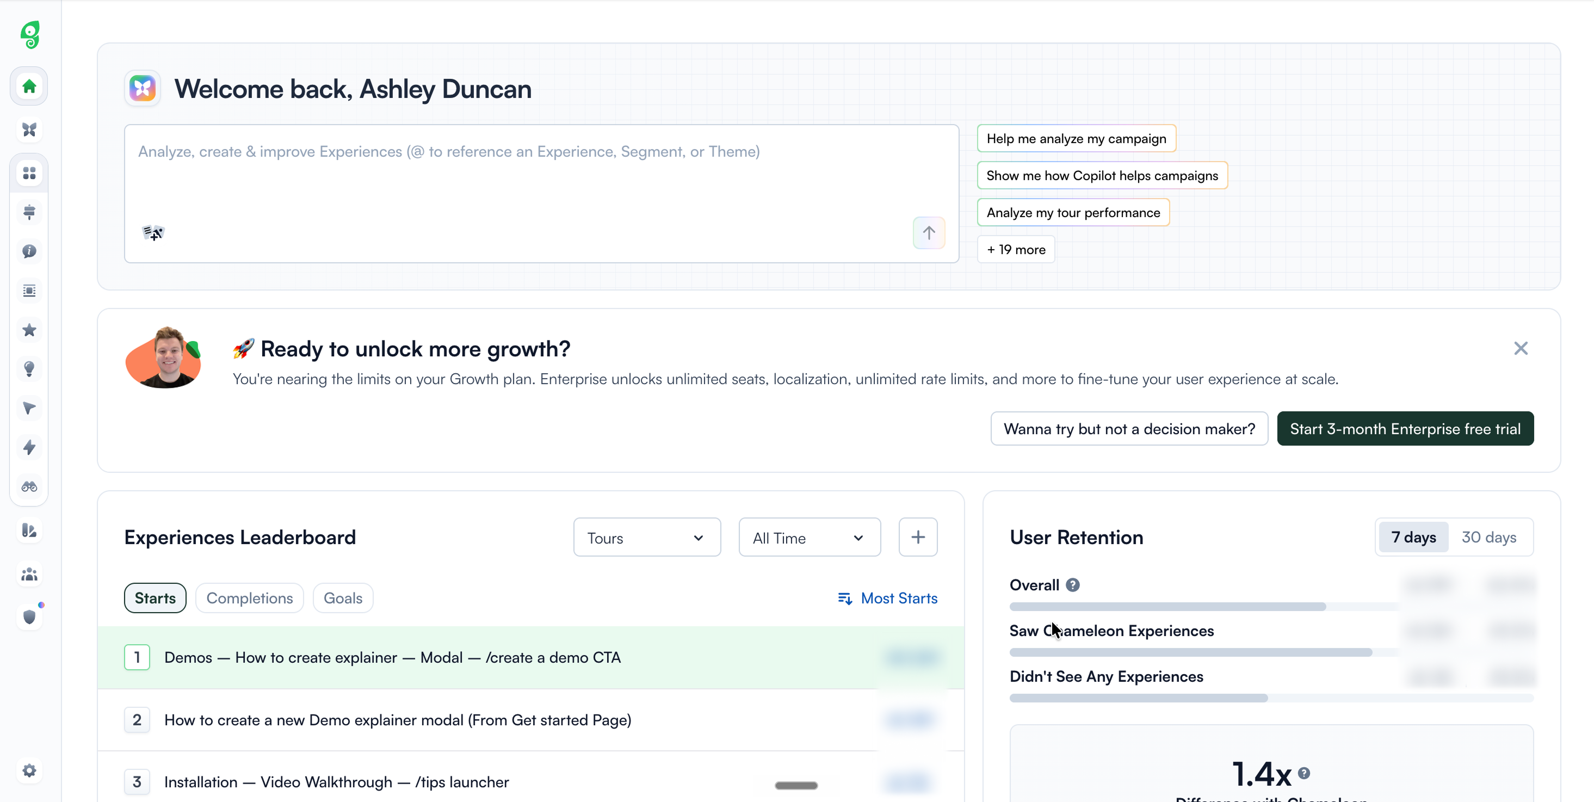Open the four-squares dashboard icon in the sidebar
1594x802 pixels.
pyautogui.click(x=29, y=173)
